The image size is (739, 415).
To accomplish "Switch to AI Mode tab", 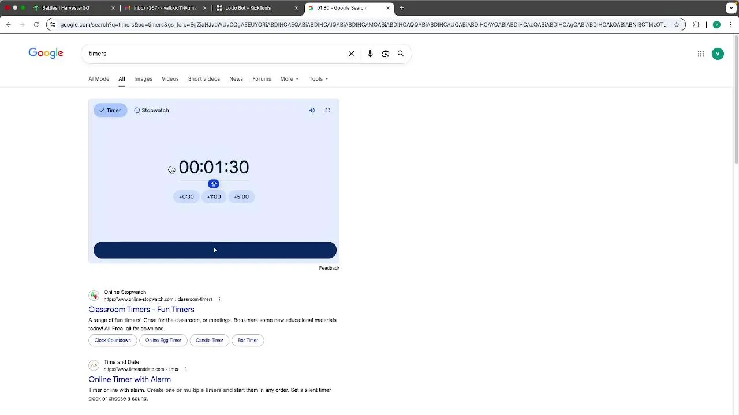I will click(99, 79).
